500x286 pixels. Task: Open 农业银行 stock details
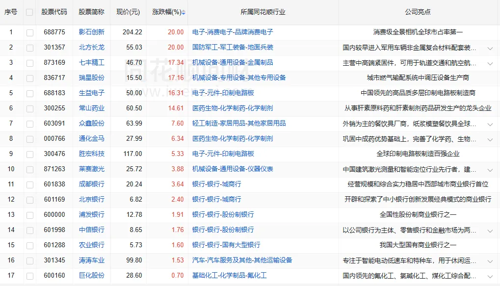[x=92, y=245]
